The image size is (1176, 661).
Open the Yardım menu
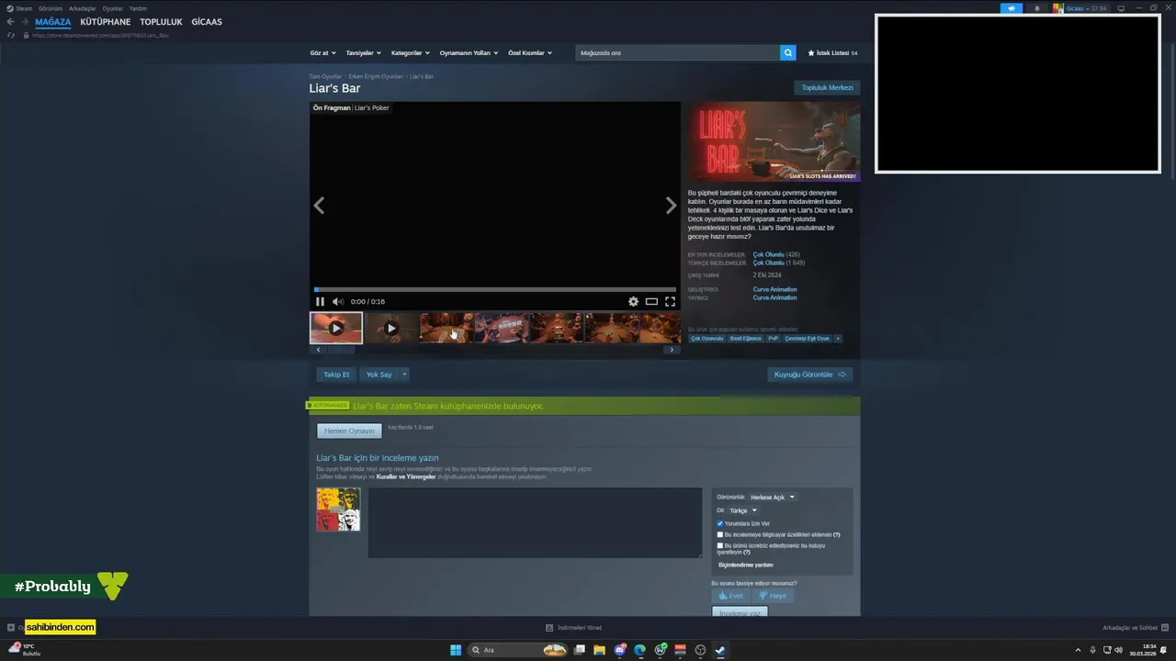pos(138,8)
